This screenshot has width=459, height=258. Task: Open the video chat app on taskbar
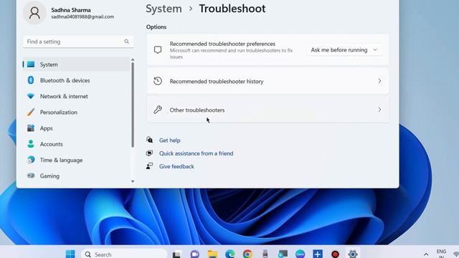194,254
